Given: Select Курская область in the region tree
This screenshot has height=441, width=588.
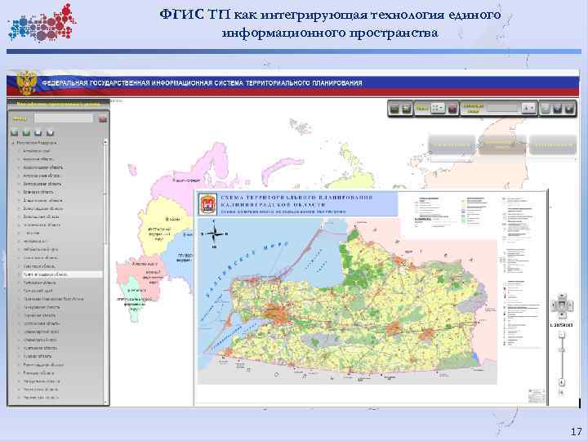Looking at the screenshot, I should click(38, 356).
